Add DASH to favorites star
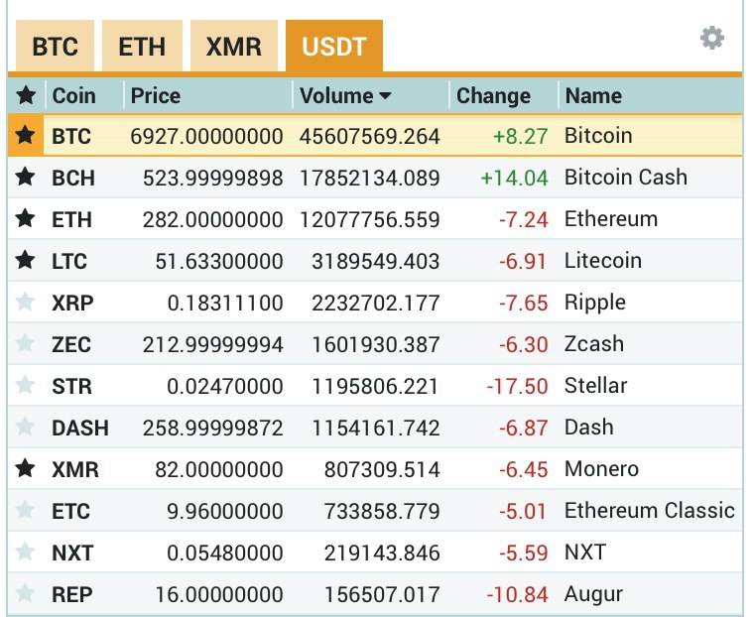 pyautogui.click(x=25, y=428)
